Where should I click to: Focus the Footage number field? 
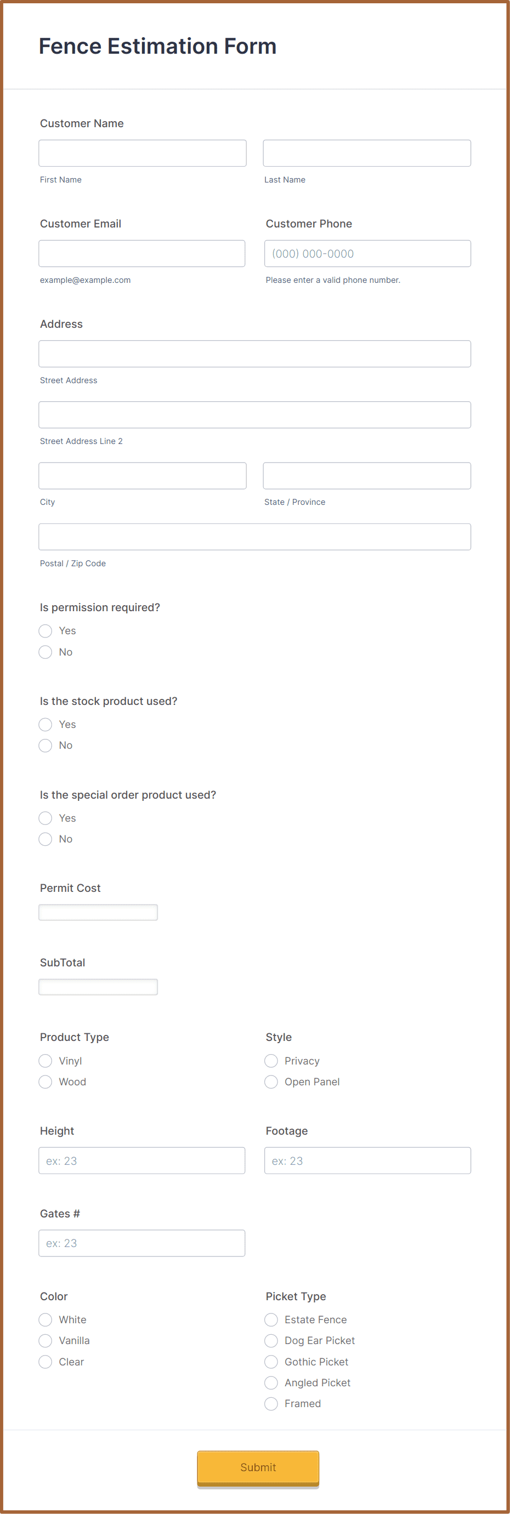367,1161
